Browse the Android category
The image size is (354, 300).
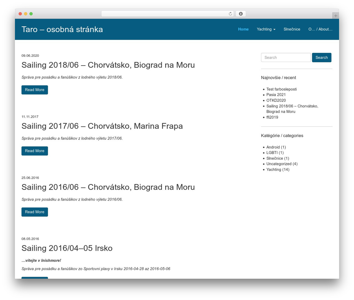(273, 147)
